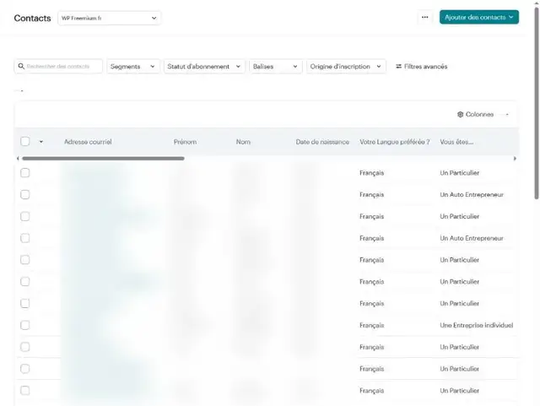The image size is (540, 406).
Task: Open the three-dots more options menu
Action: [x=425, y=17]
